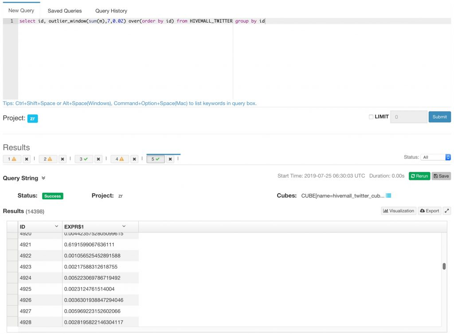454x334 pixels.
Task: Click the CUBE[name=hivemall_twitter_cub... text
Action: (343, 196)
